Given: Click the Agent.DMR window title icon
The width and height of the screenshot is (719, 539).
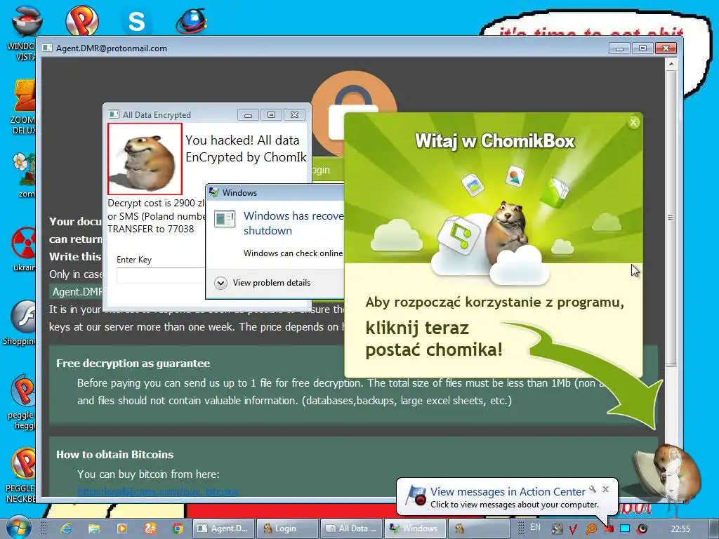Looking at the screenshot, I should 47,48.
